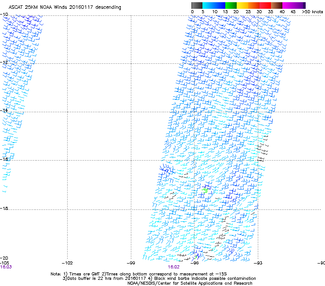Click the cyan 5-10 knots legend color
Image resolution: width=325 pixels, height=286 pixels.
tap(208, 5)
